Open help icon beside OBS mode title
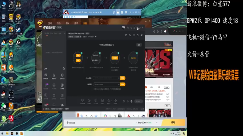This screenshot has height=136, width=243. tap(113, 45)
